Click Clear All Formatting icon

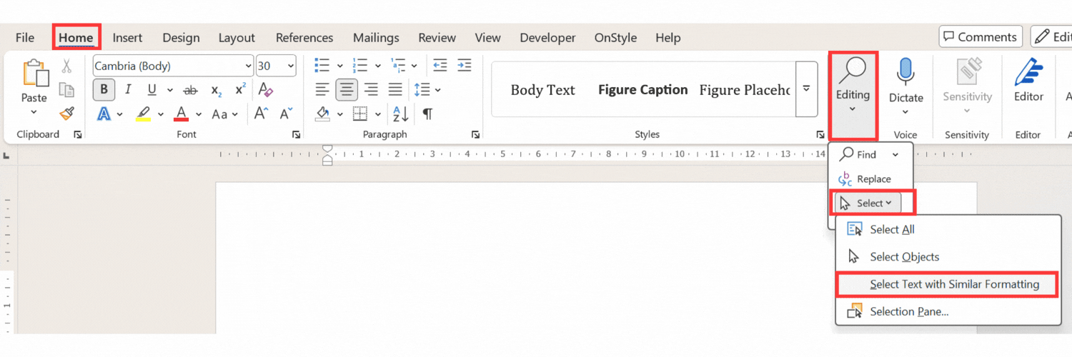(266, 89)
